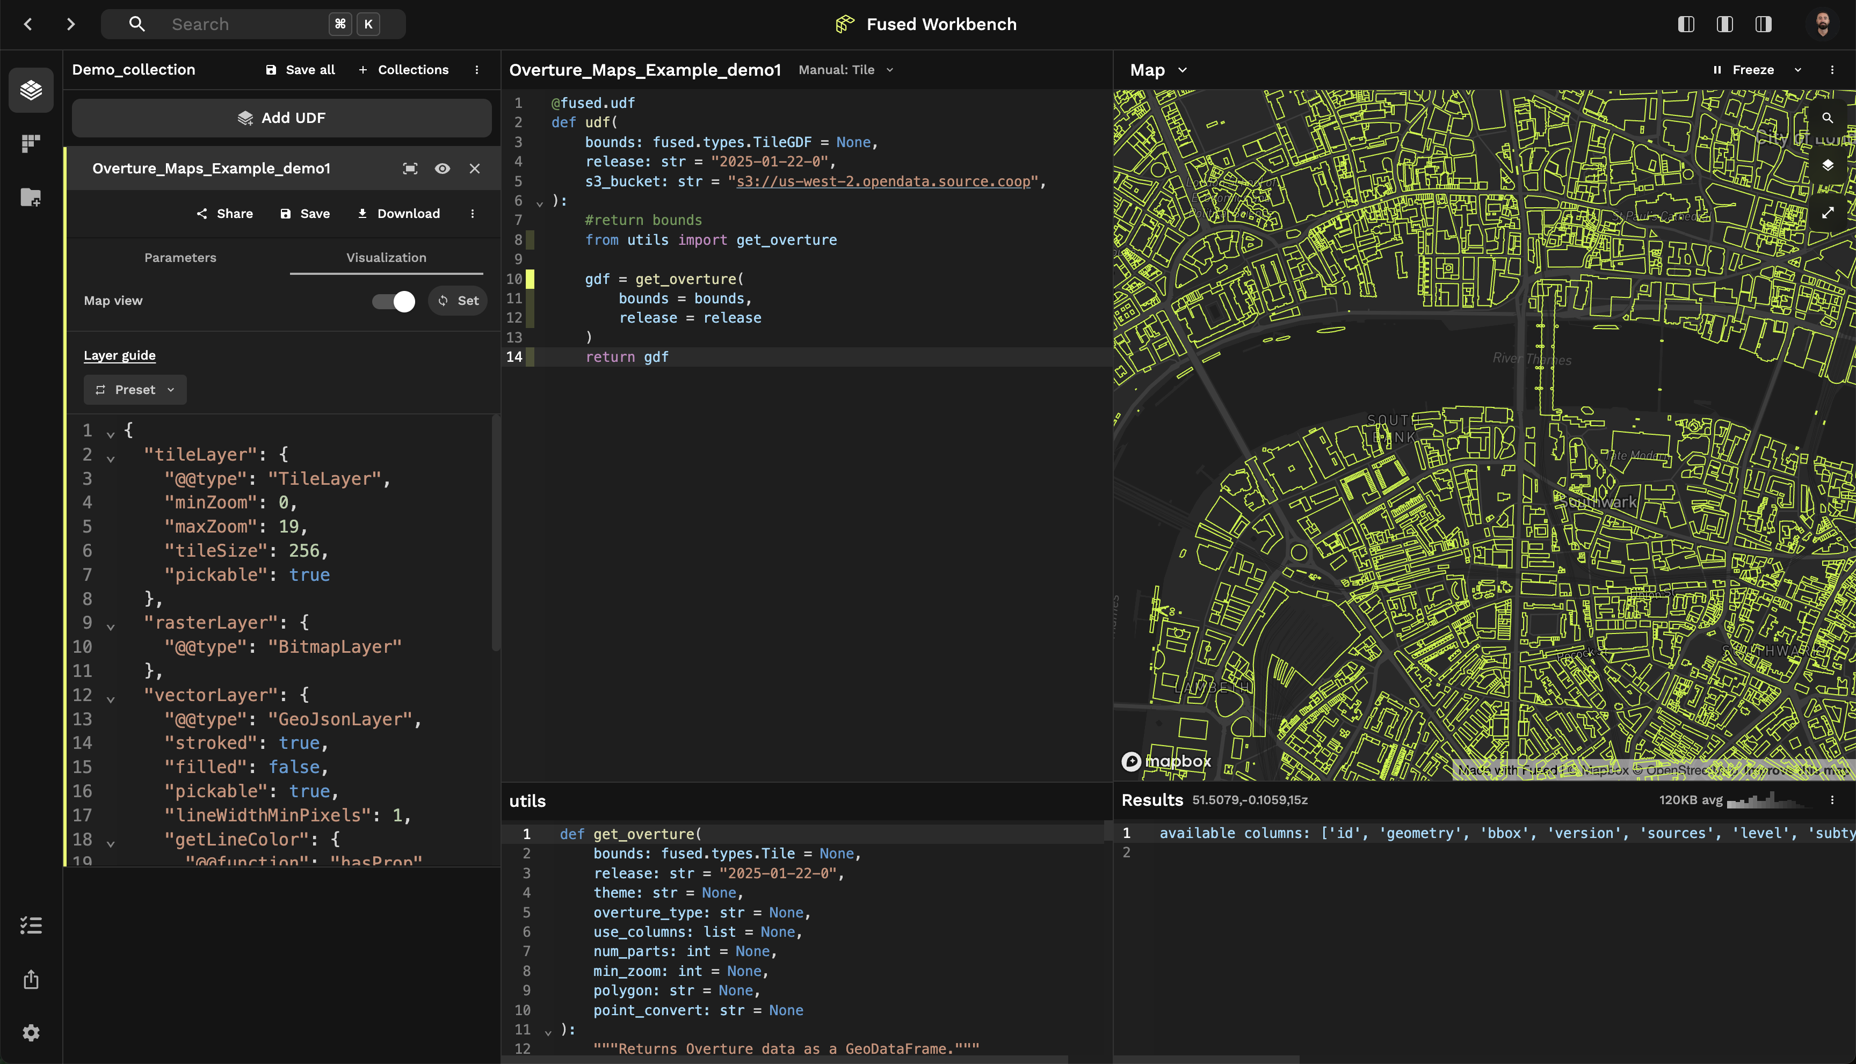Click the '120KB avg' label
This screenshot has height=1064, width=1856.
coord(1691,800)
